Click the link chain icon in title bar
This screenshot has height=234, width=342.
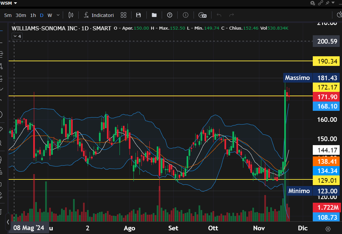(x=320, y=3)
